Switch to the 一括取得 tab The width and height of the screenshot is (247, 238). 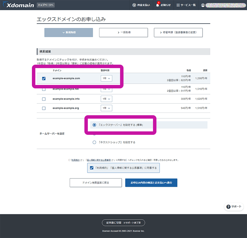123,32
